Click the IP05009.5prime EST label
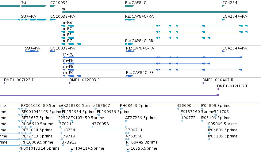The height and width of the screenshot is (153, 261). [222, 124]
